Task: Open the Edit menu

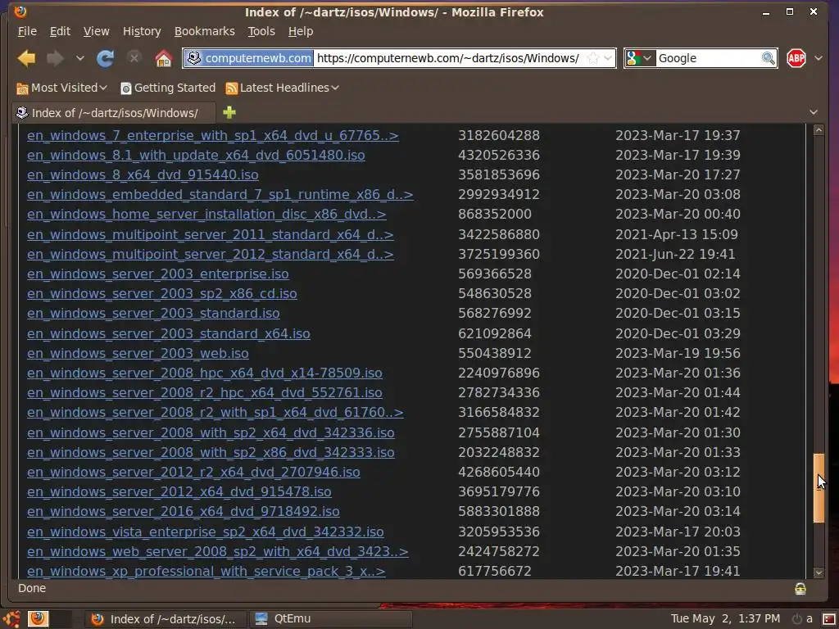Action: [60, 32]
